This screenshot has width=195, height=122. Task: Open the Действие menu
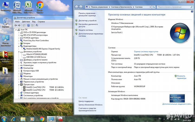(x=26, y=22)
